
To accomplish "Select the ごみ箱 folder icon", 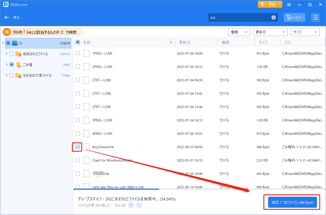I will (x=18, y=64).
